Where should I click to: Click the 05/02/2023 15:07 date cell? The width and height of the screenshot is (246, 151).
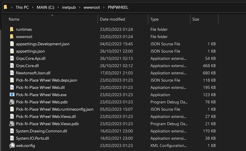tap(116, 109)
